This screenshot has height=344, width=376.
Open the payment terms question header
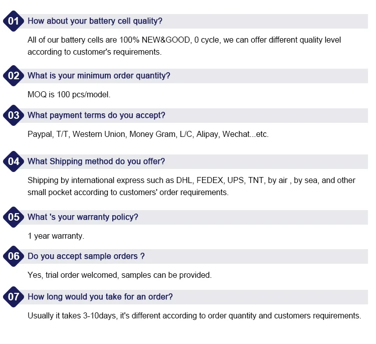pyautogui.click(x=96, y=115)
